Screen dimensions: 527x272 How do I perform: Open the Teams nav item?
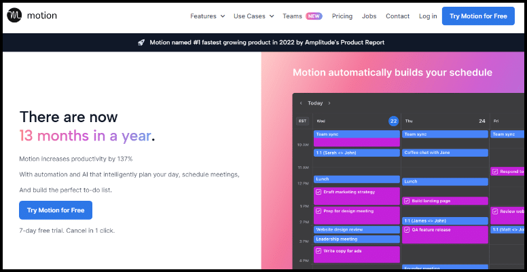(x=292, y=16)
